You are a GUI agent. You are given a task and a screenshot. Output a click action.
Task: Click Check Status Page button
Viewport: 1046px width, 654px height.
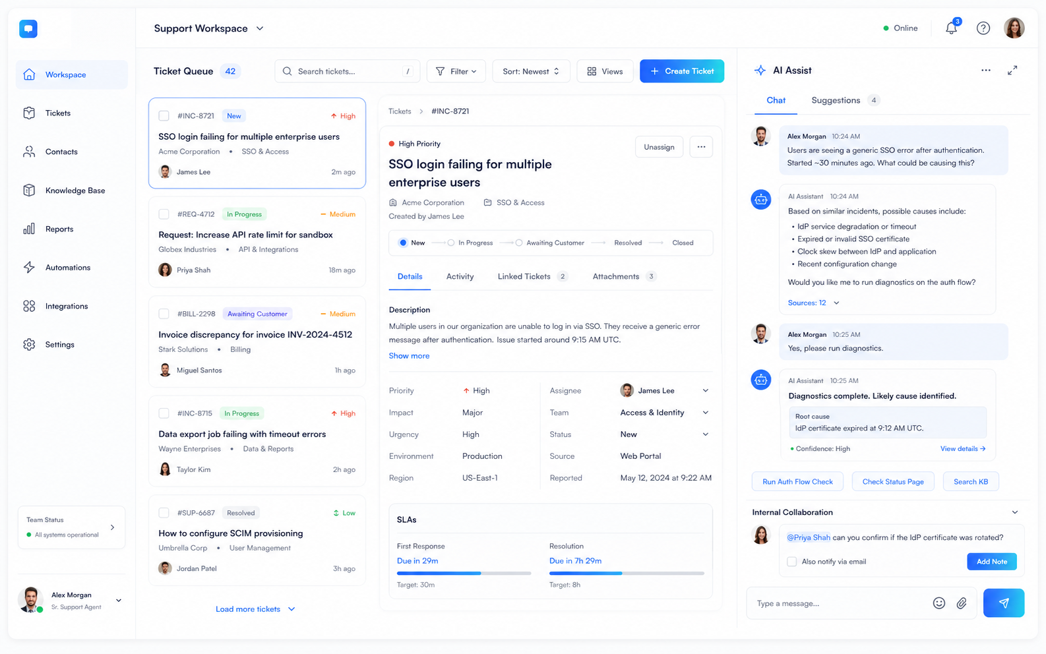point(893,482)
